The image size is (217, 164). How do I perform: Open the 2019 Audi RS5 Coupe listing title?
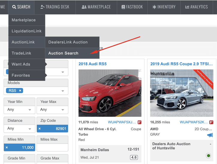(x=182, y=64)
